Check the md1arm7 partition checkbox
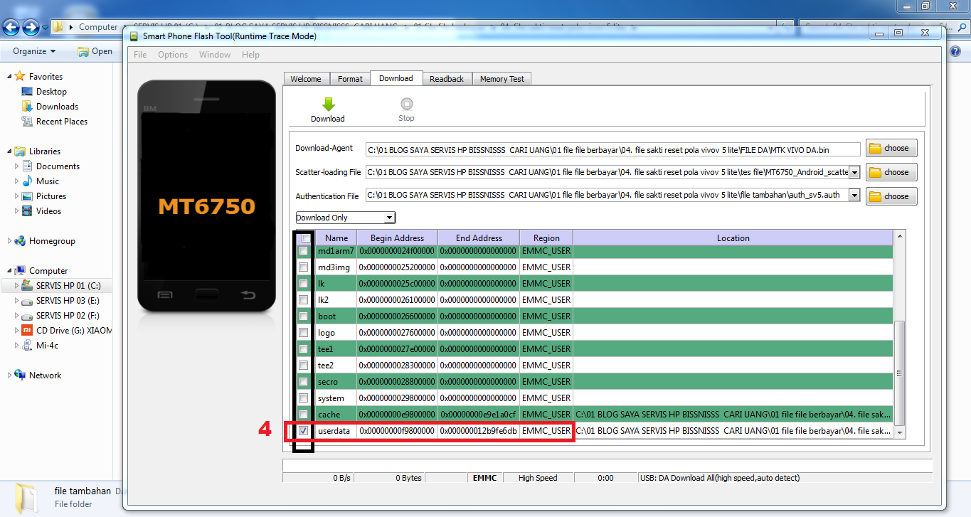 point(303,251)
